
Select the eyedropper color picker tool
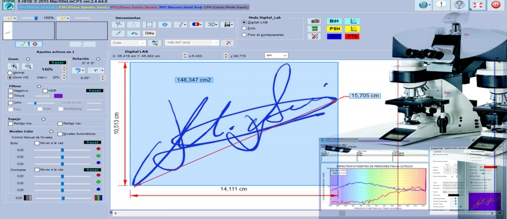118,33
